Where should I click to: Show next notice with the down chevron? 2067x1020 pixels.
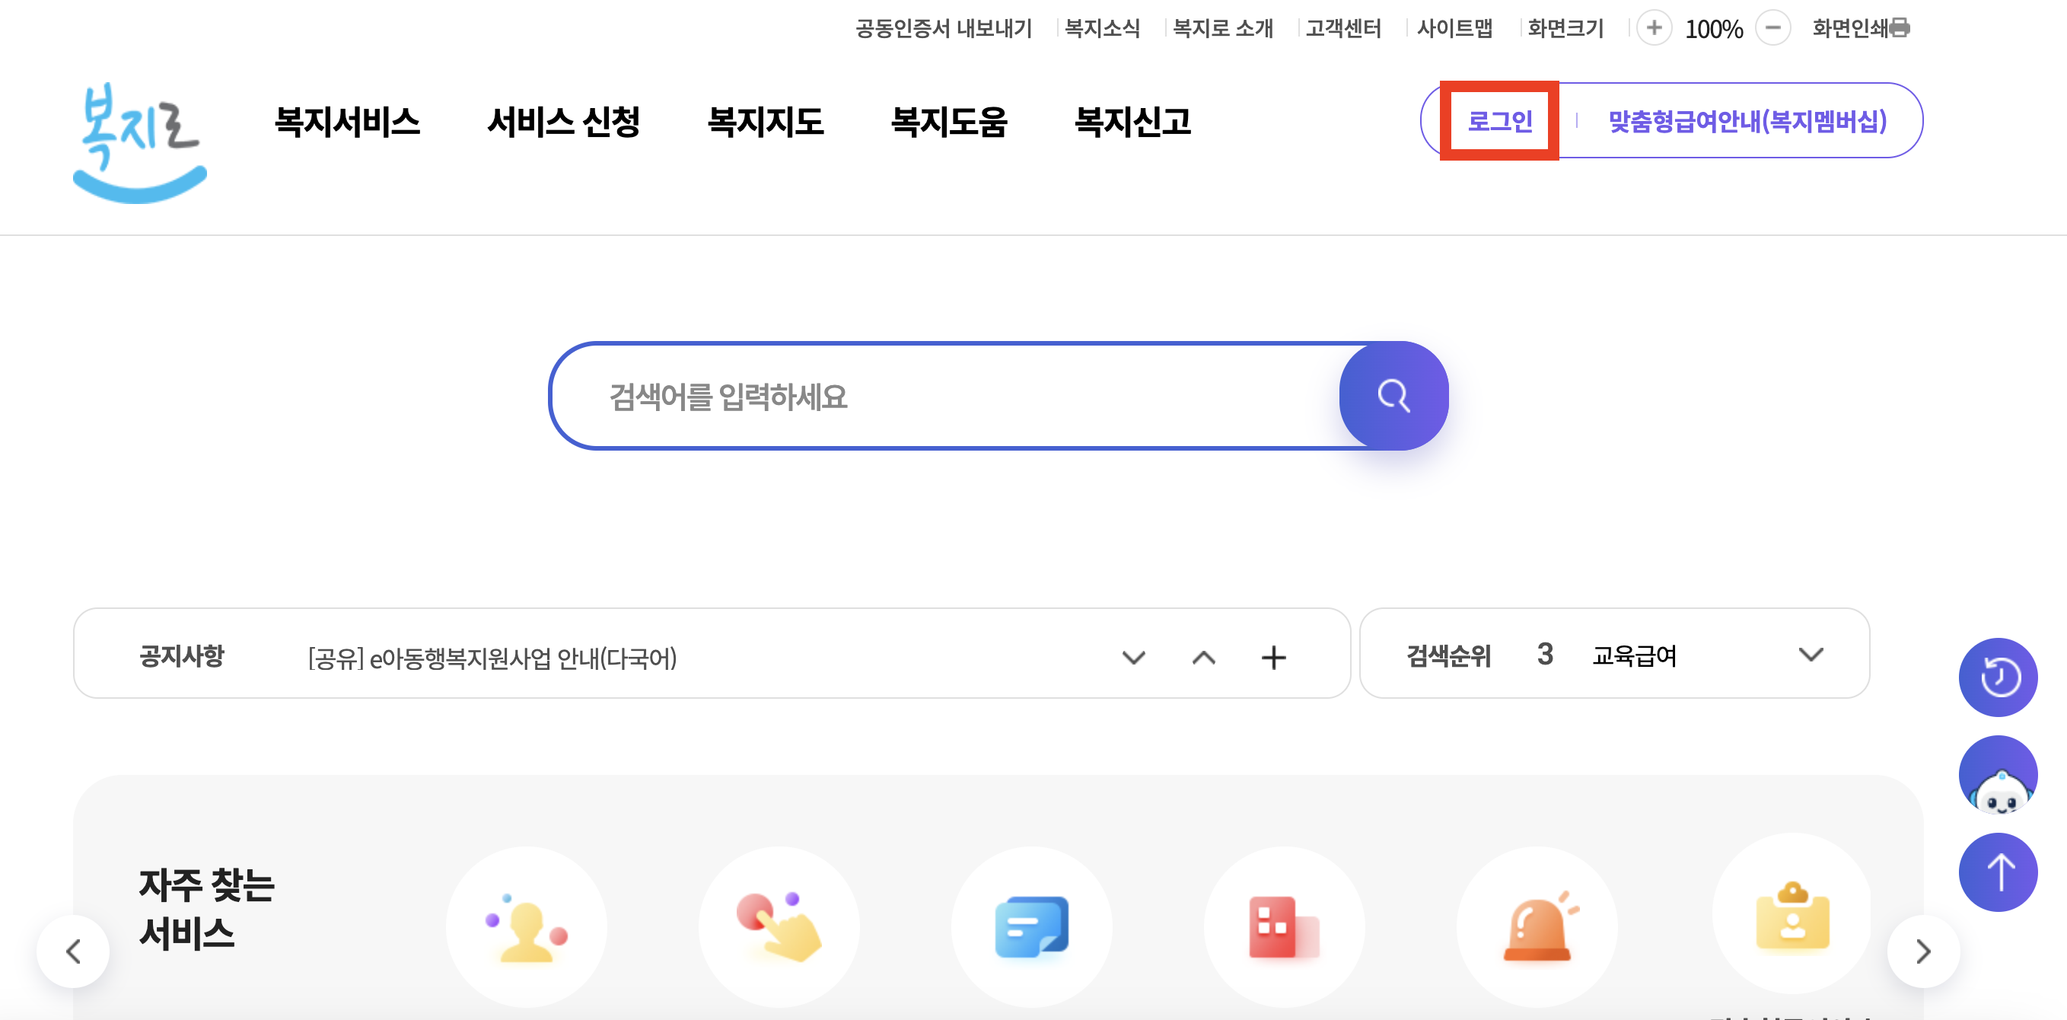tap(1134, 658)
